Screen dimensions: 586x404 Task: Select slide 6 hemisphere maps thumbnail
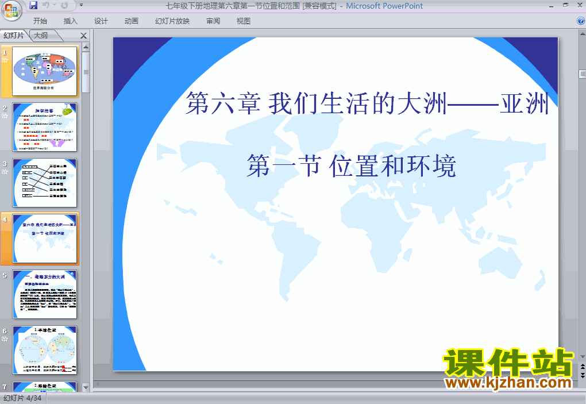click(x=44, y=350)
